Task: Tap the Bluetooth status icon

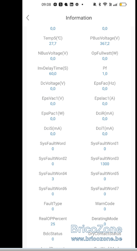Action: pos(100,4)
